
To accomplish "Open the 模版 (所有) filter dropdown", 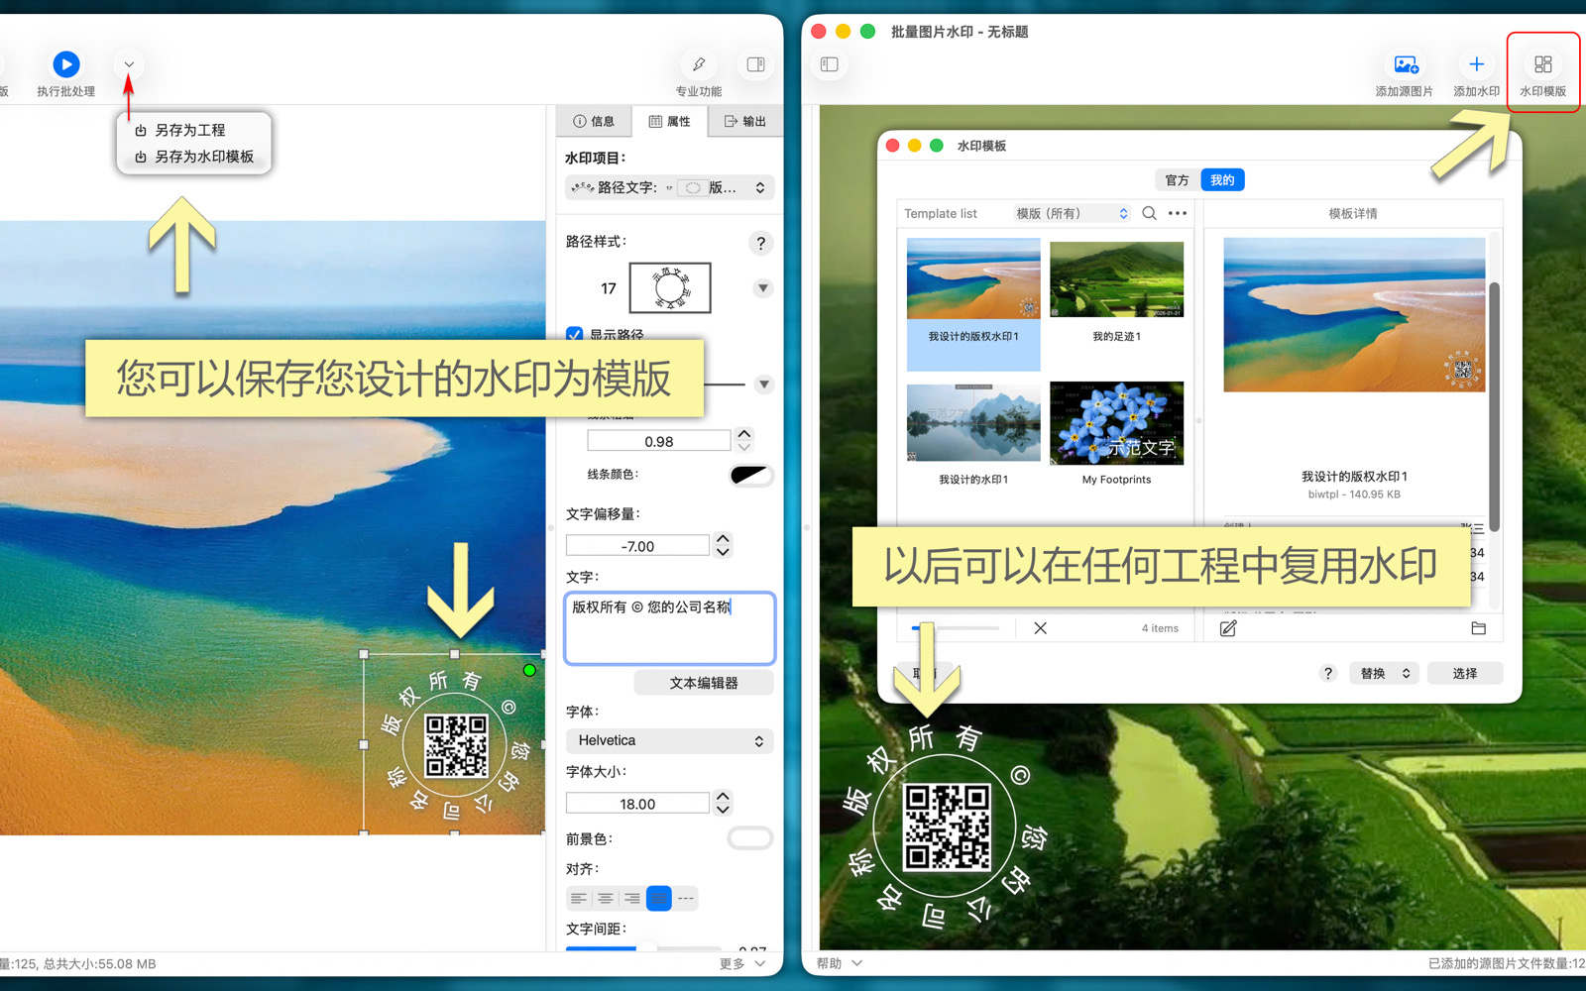I will click(x=1072, y=213).
